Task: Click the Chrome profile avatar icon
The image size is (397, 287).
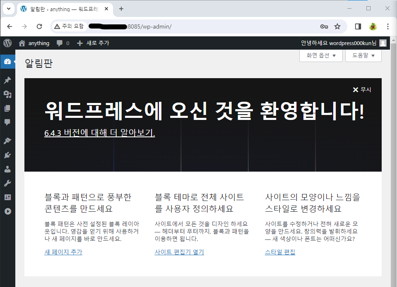Action: tap(373, 26)
